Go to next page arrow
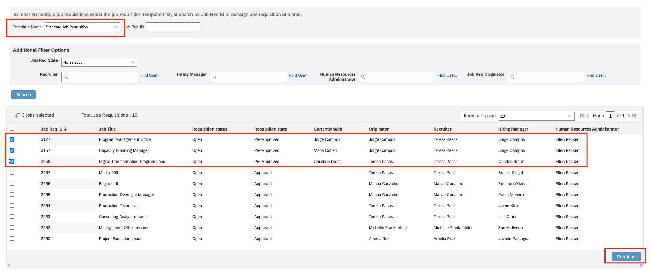 tap(629, 116)
